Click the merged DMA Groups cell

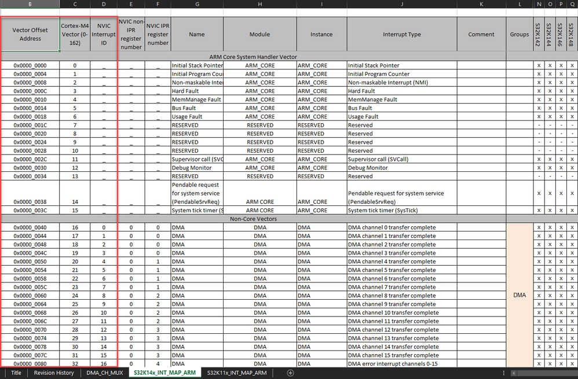(520, 295)
